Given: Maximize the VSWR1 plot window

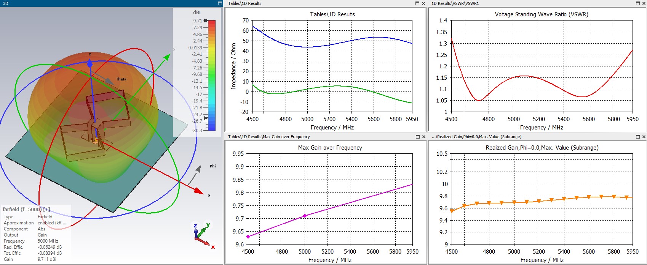Looking at the screenshot, I should pyautogui.click(x=638, y=3).
